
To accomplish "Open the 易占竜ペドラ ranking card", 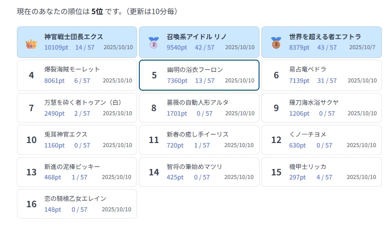I will click(x=321, y=75).
